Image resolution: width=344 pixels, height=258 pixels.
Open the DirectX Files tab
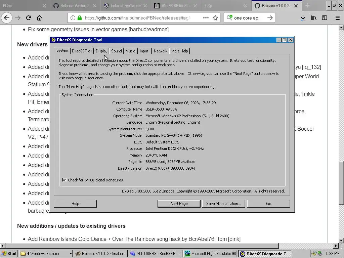point(82,51)
